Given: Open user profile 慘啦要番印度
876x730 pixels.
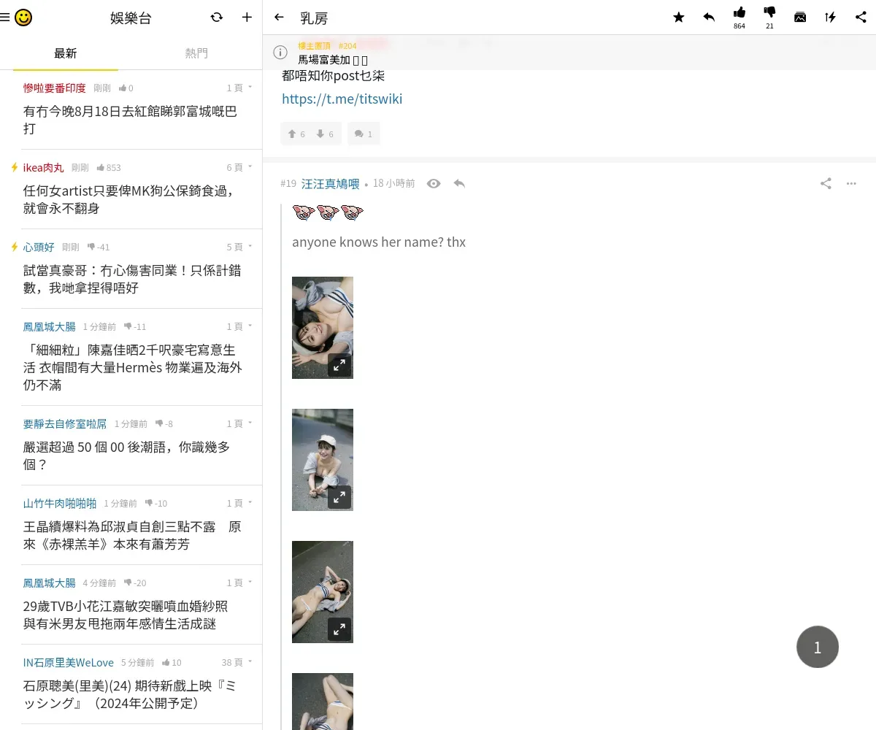Looking at the screenshot, I should click(55, 88).
